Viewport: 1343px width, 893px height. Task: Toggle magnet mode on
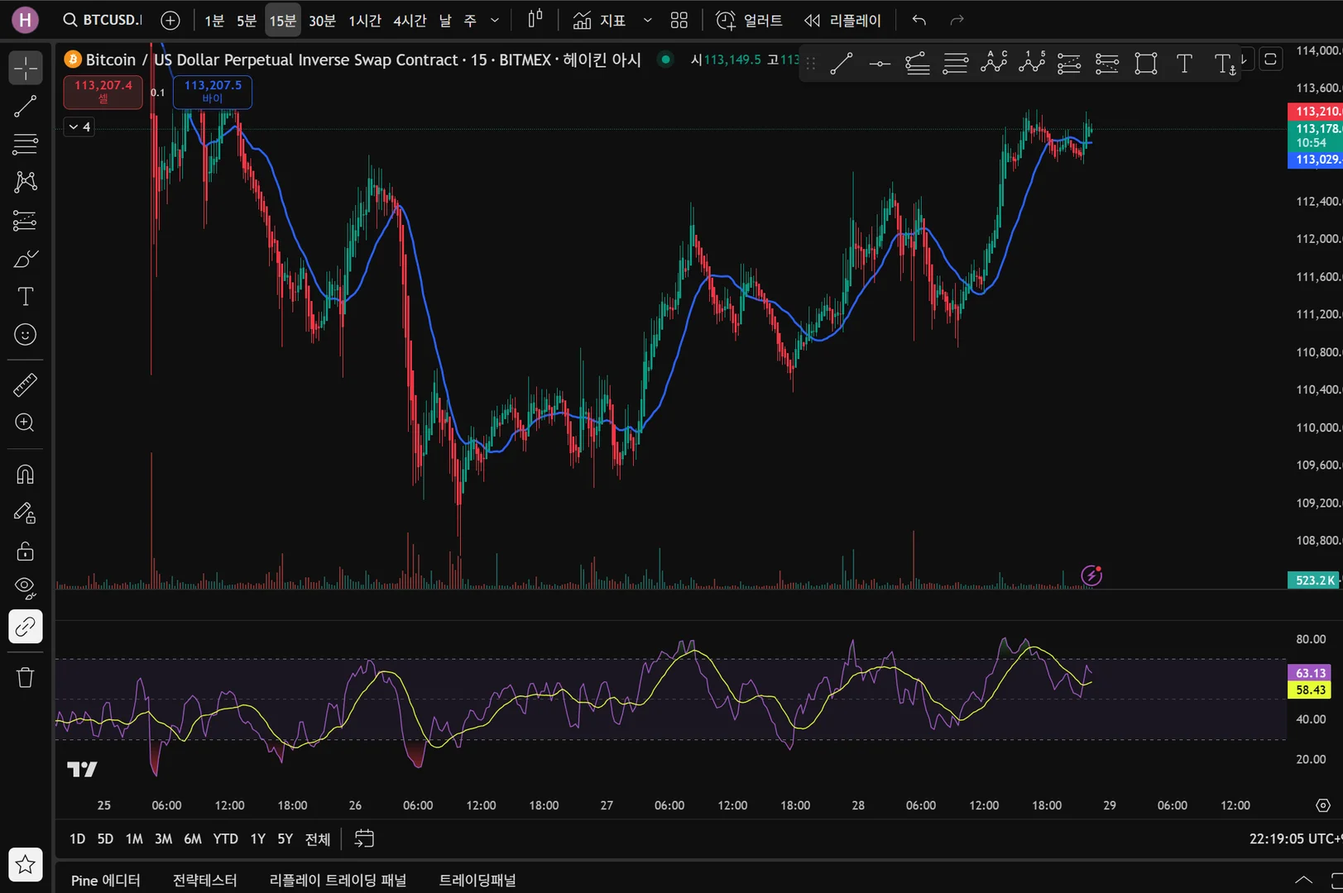pos(25,475)
